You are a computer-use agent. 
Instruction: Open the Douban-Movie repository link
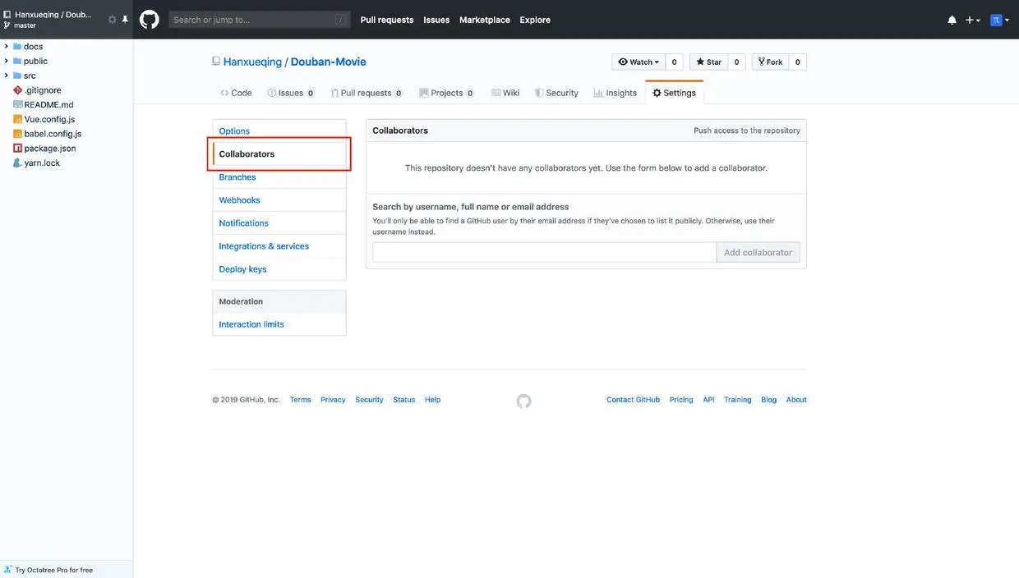(x=329, y=62)
